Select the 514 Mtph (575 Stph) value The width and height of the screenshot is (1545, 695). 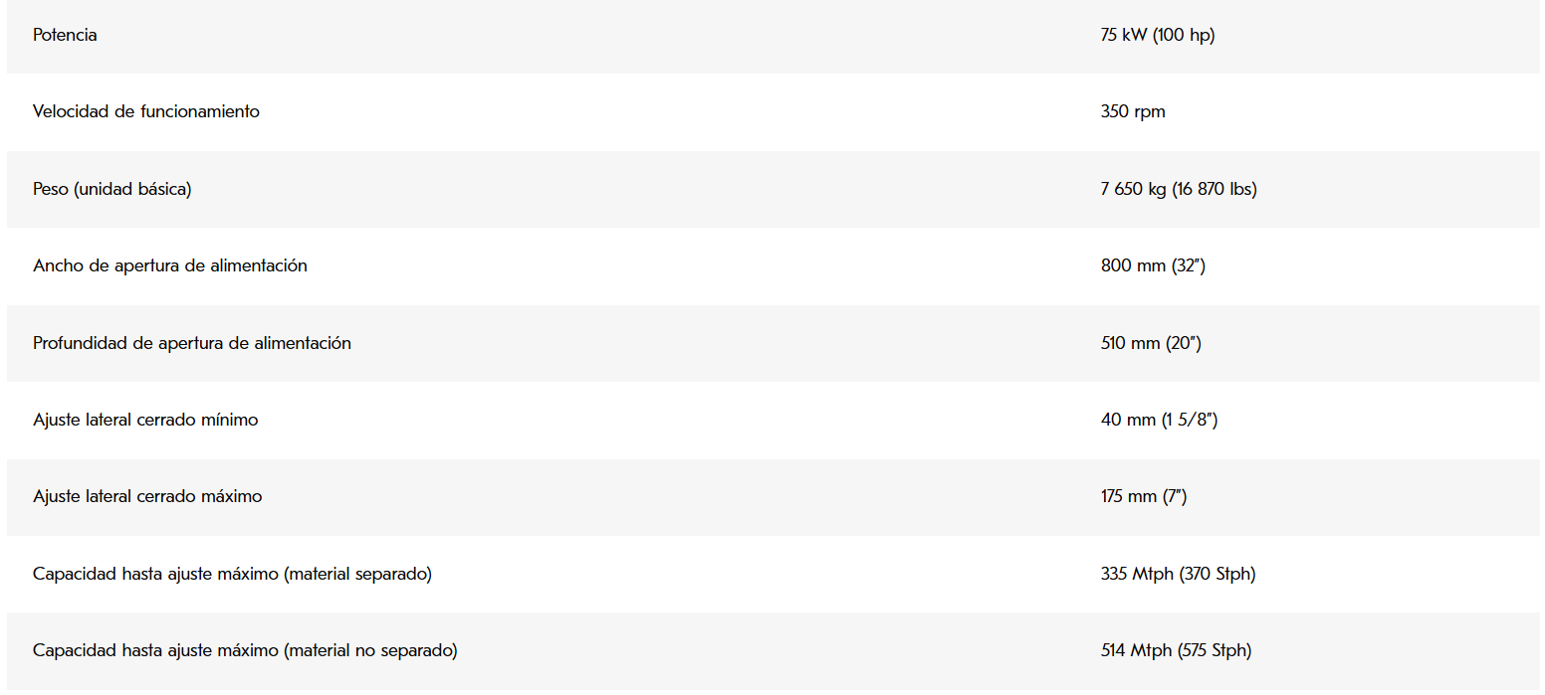[x=1177, y=650]
